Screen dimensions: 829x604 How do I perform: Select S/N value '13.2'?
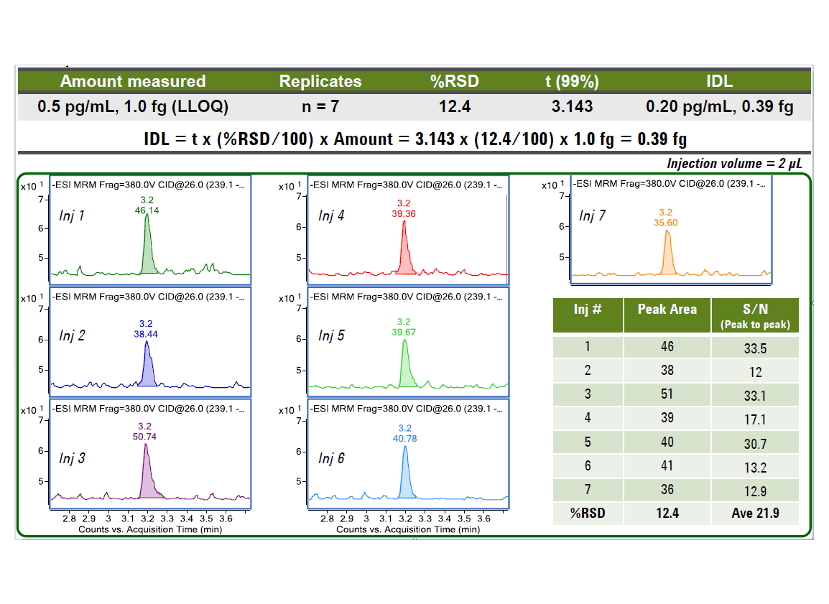point(755,467)
